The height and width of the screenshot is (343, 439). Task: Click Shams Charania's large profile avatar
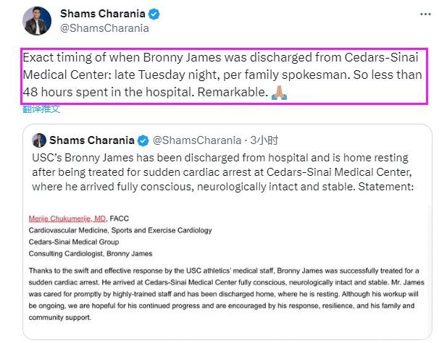click(x=37, y=21)
